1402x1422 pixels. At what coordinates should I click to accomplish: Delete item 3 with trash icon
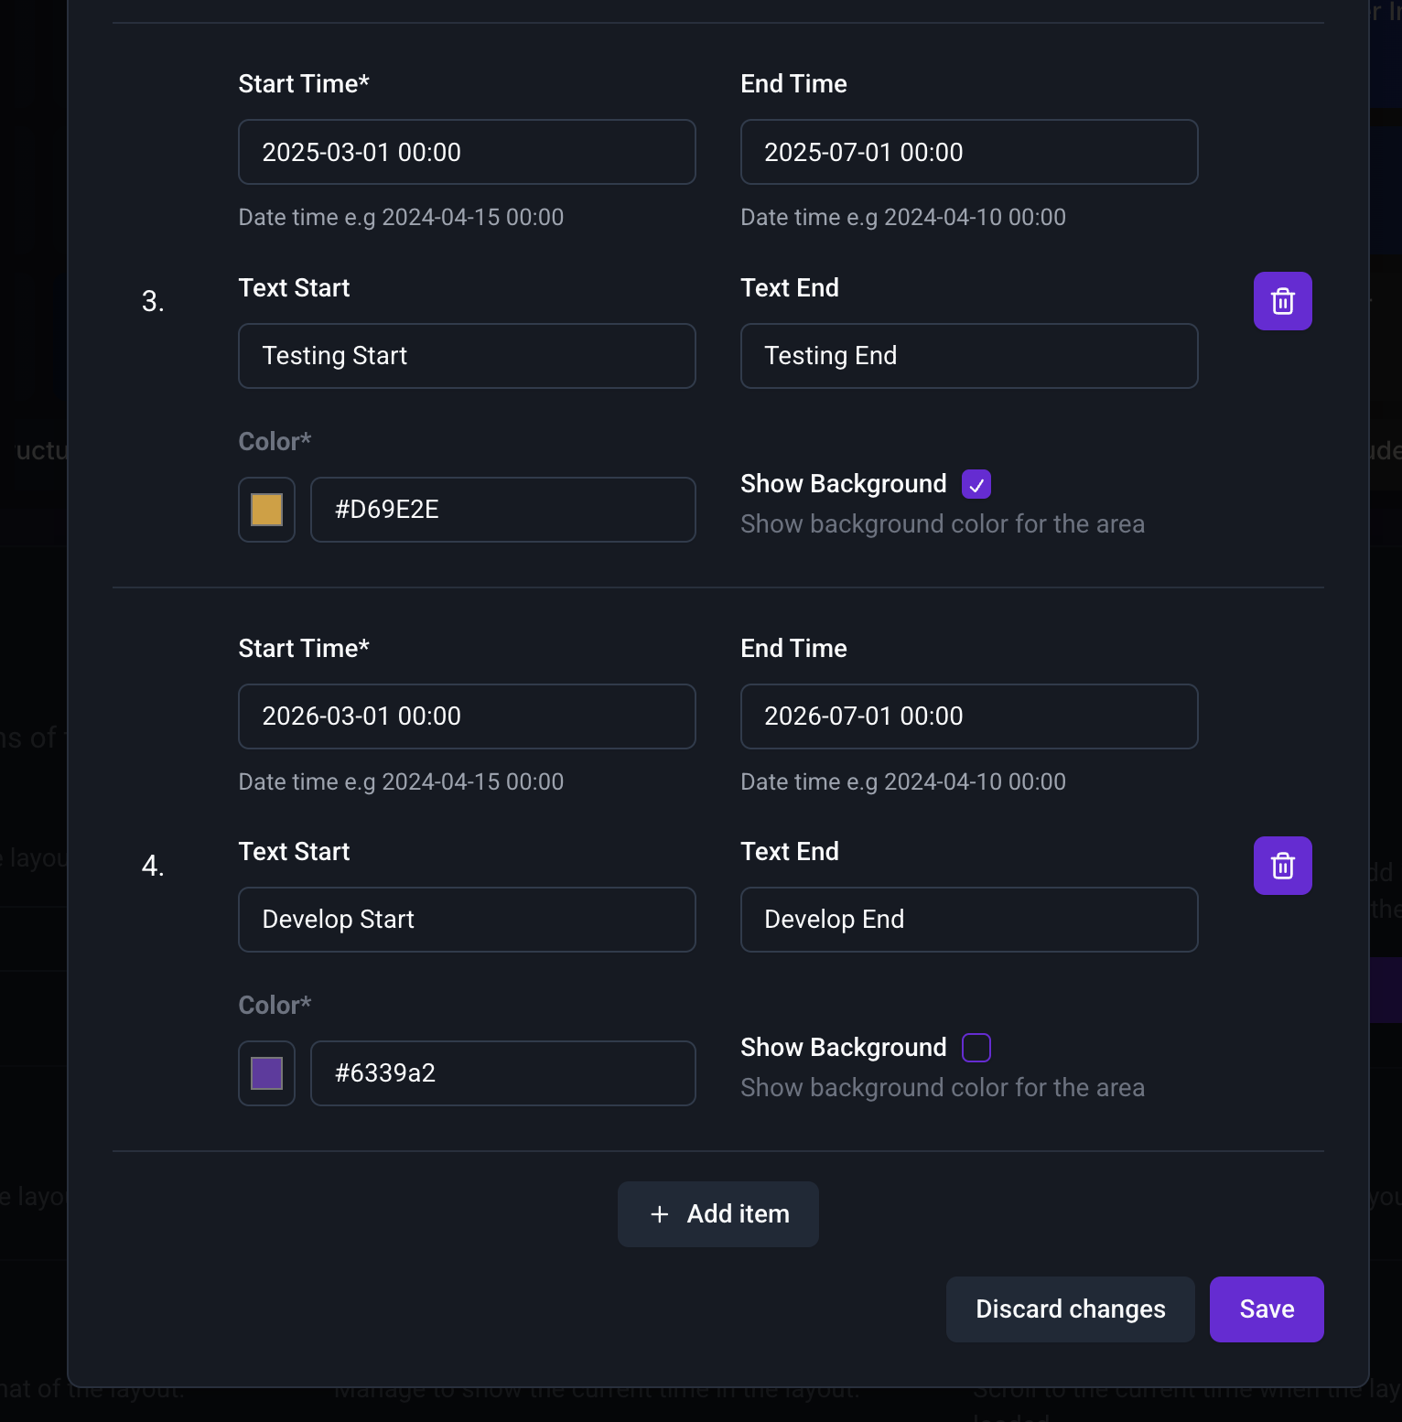(x=1282, y=301)
